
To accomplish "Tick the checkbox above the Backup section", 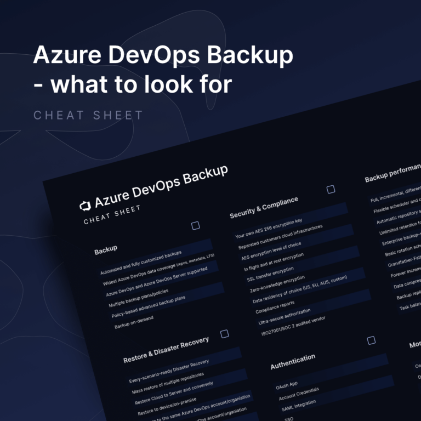I will (x=196, y=225).
